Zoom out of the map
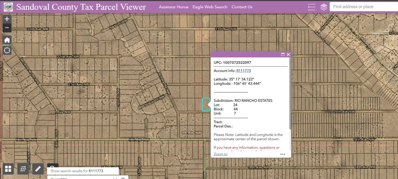The height and width of the screenshot is (179, 398). [7, 28]
